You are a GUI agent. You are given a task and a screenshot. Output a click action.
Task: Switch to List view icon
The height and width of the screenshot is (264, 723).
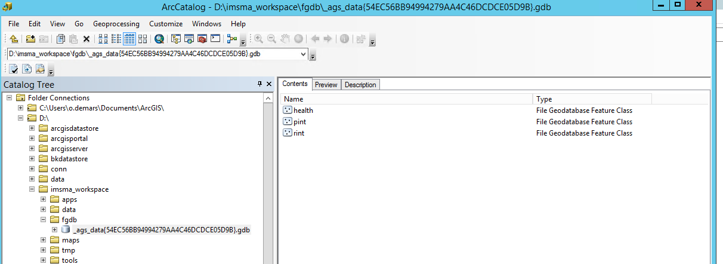[x=116, y=39]
